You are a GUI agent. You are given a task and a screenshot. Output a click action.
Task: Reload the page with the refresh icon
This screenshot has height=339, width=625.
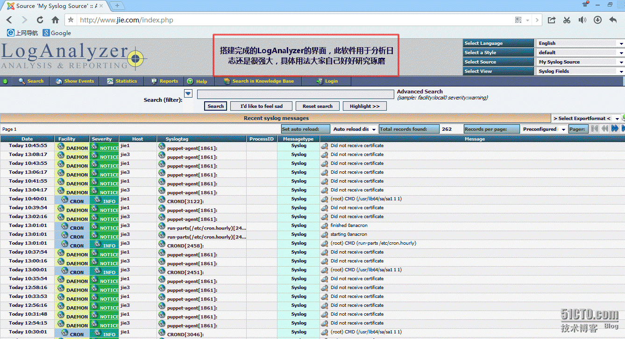[40, 20]
